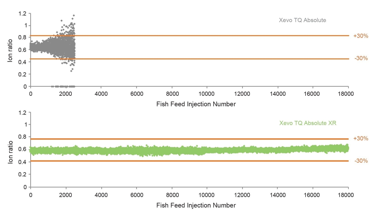Screen dimensions: 375x220
Task: Click gray zero-value points on the top chart baseline
Action: [x=63, y=86]
